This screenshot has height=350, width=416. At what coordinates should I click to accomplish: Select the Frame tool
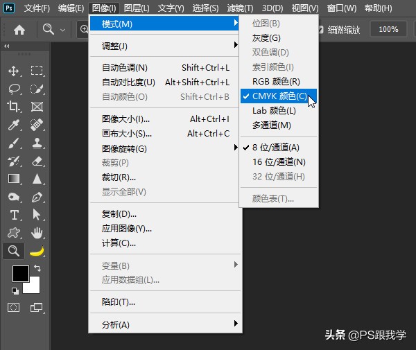pos(37,107)
